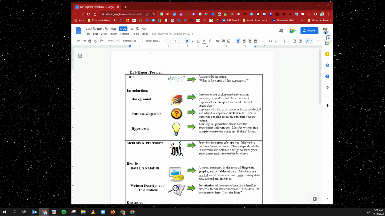385x216 pixels.
Task: Open the Format menu
Action: tap(124, 34)
